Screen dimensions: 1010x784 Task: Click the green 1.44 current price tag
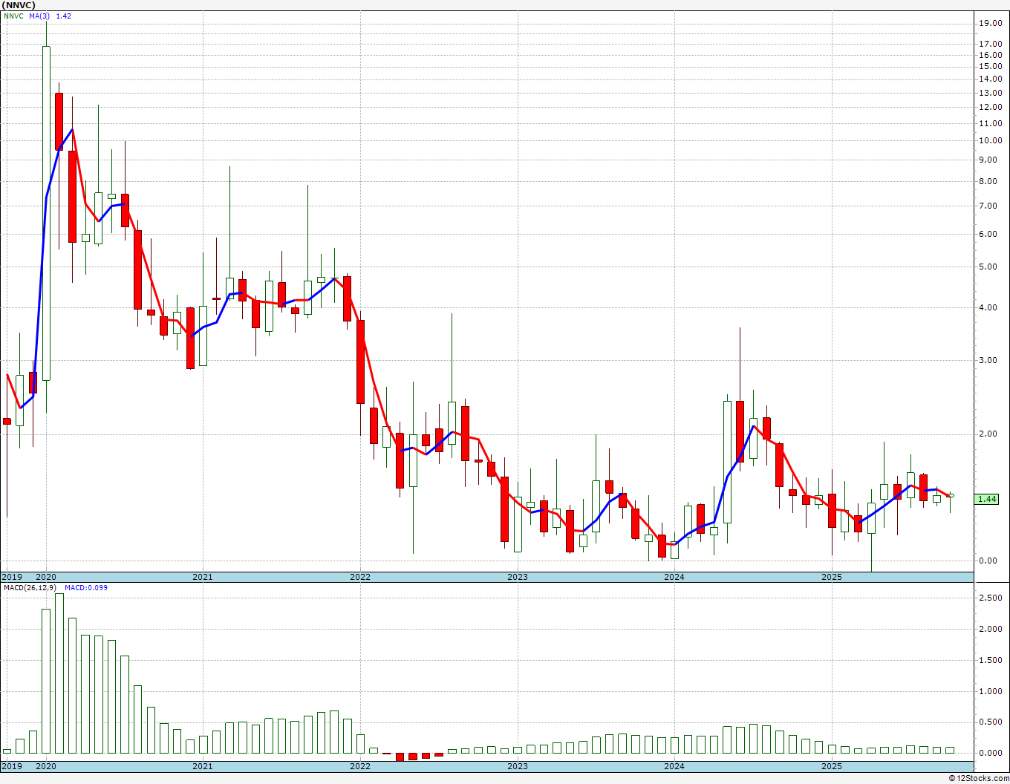987,500
